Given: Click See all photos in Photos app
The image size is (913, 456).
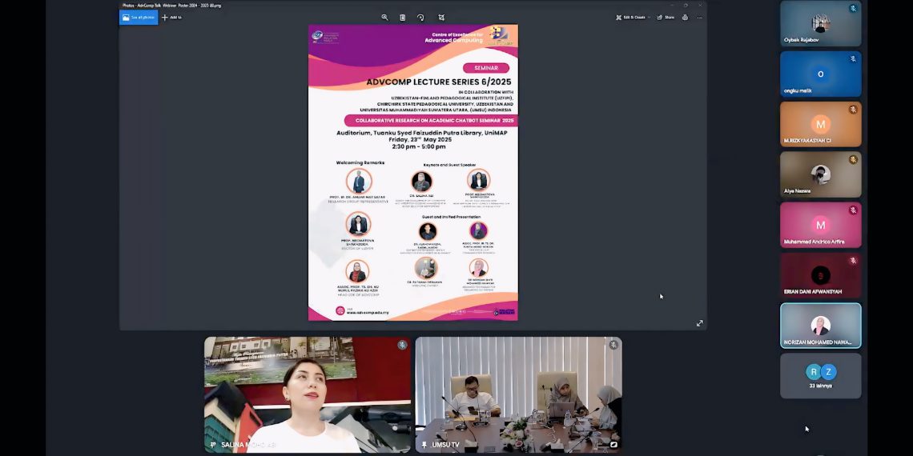Looking at the screenshot, I should pyautogui.click(x=139, y=18).
